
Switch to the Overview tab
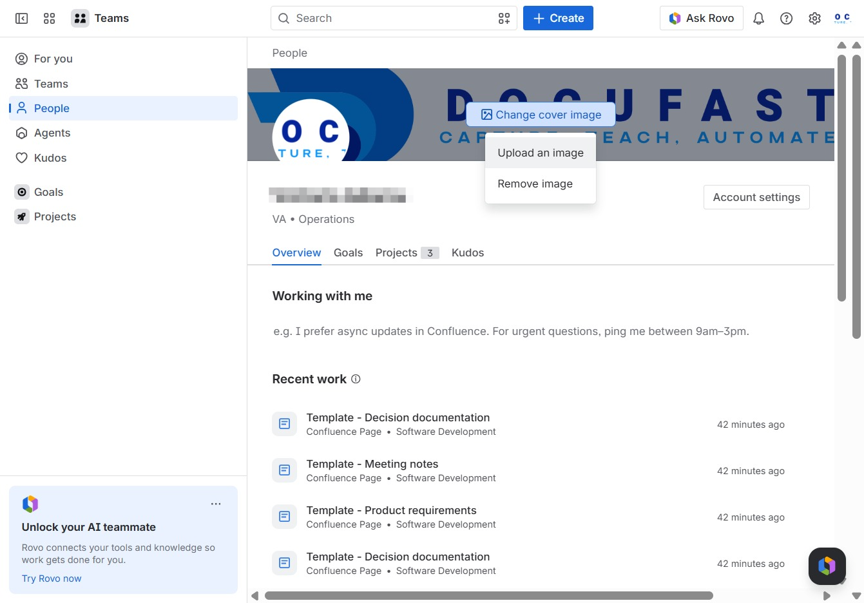coord(296,253)
